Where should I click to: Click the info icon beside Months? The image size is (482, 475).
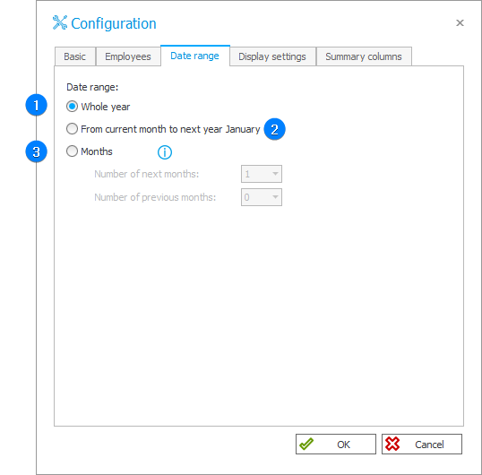point(165,152)
